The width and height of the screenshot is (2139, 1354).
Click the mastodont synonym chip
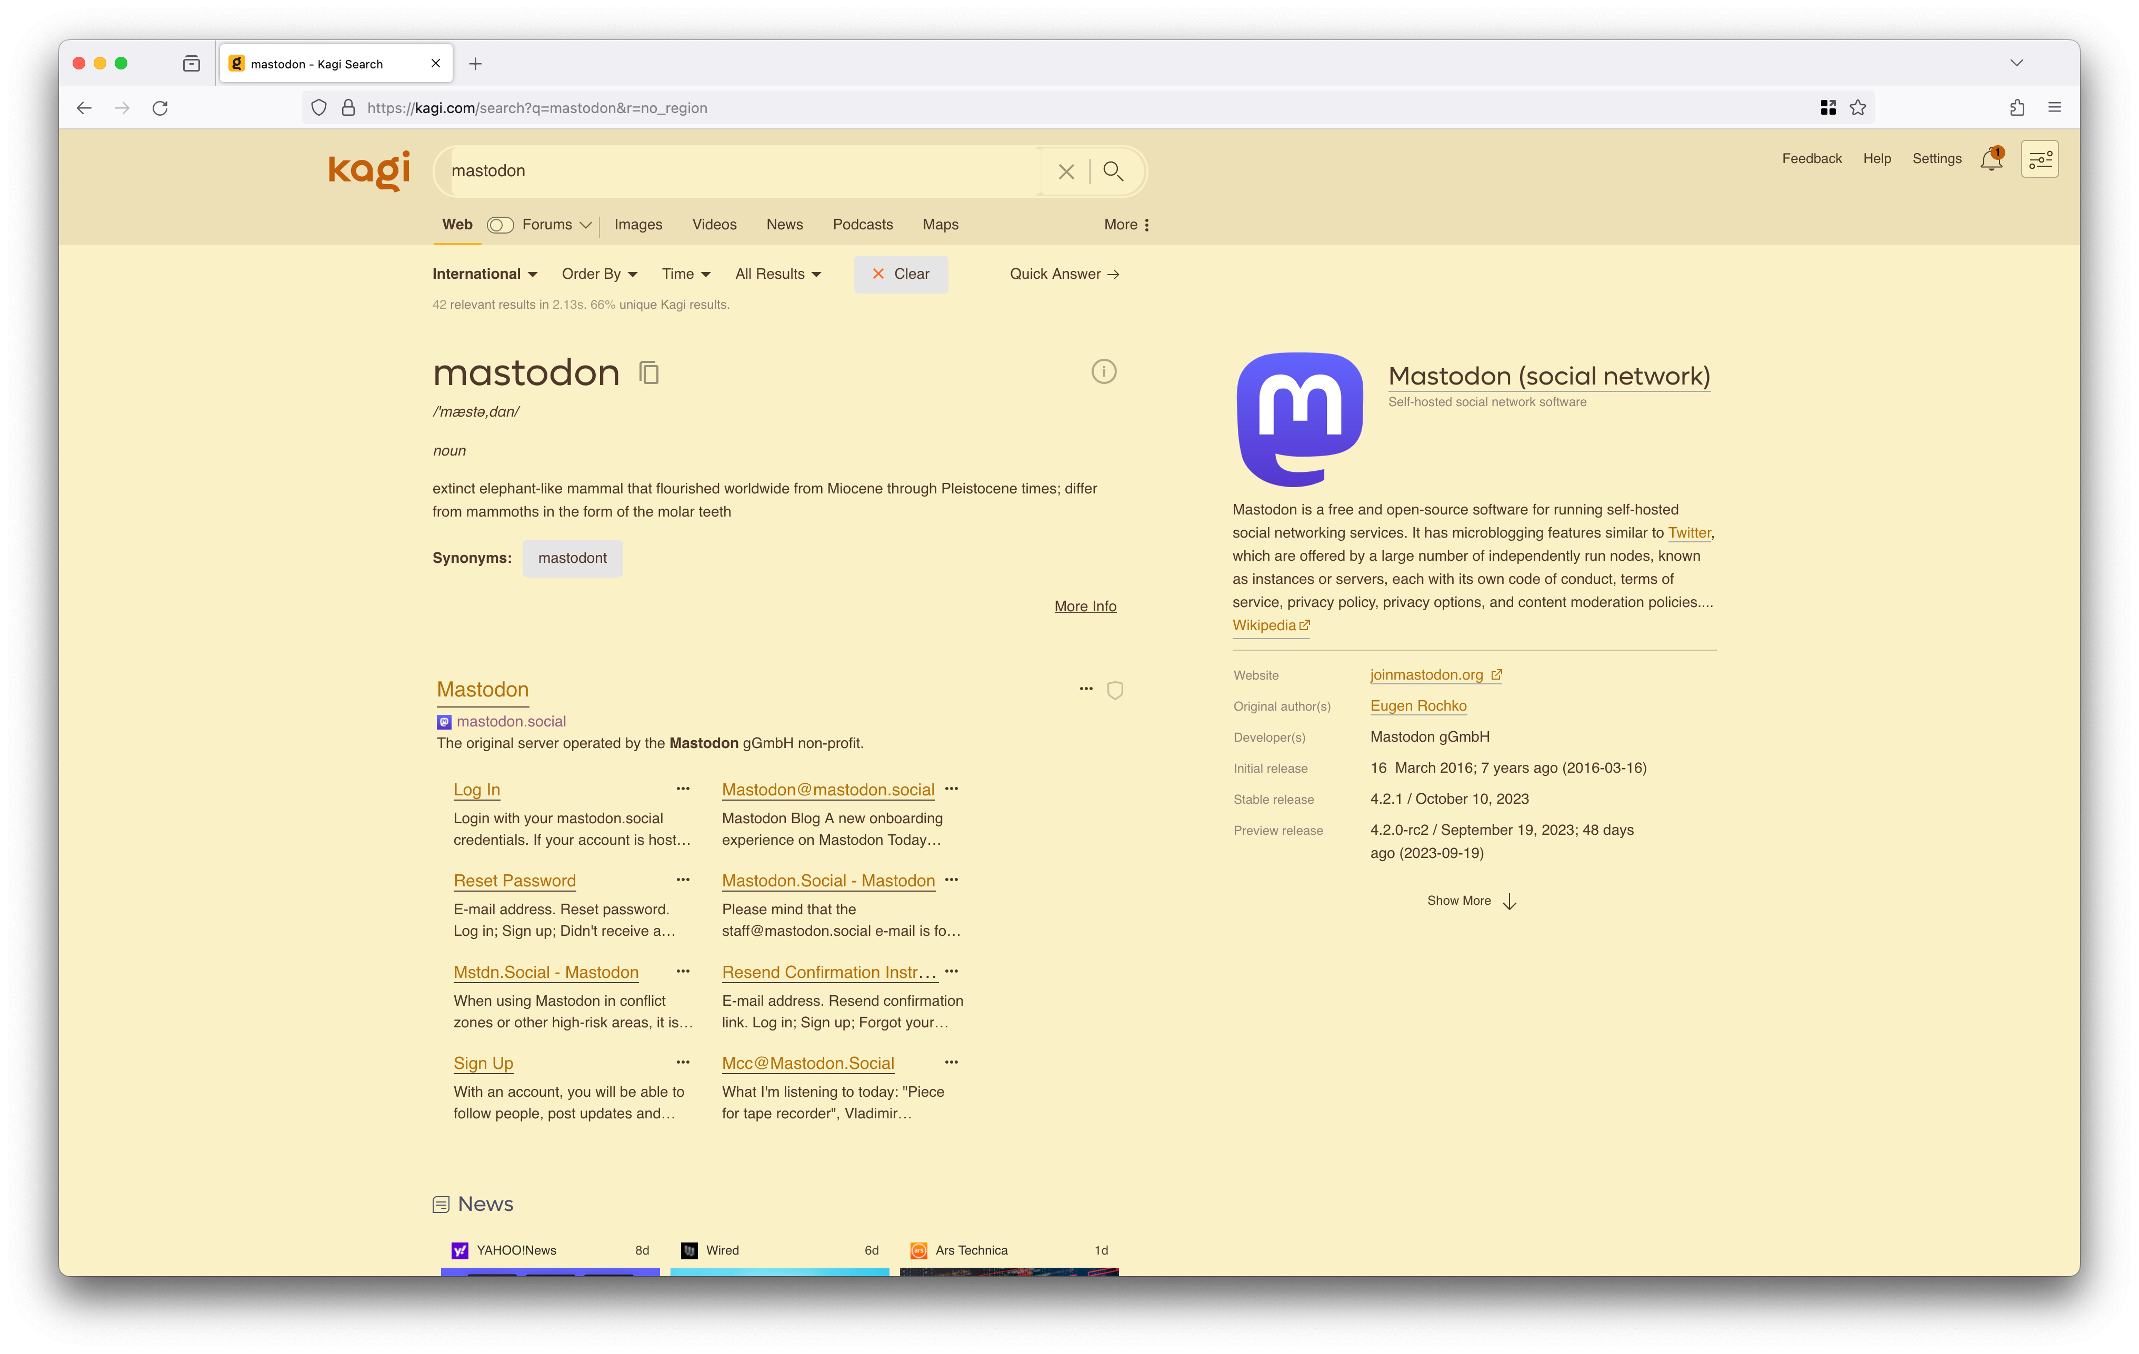(x=572, y=559)
